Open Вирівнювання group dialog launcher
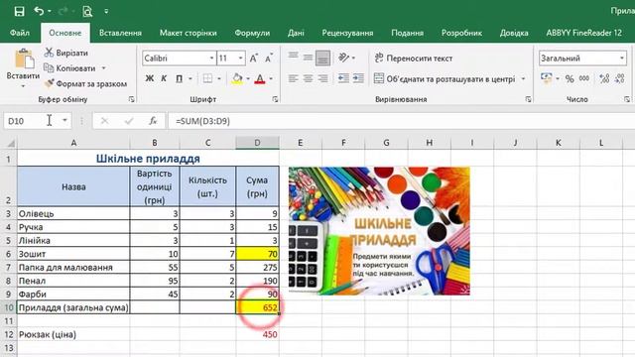Viewport: 635px width, 357px height. click(528, 99)
